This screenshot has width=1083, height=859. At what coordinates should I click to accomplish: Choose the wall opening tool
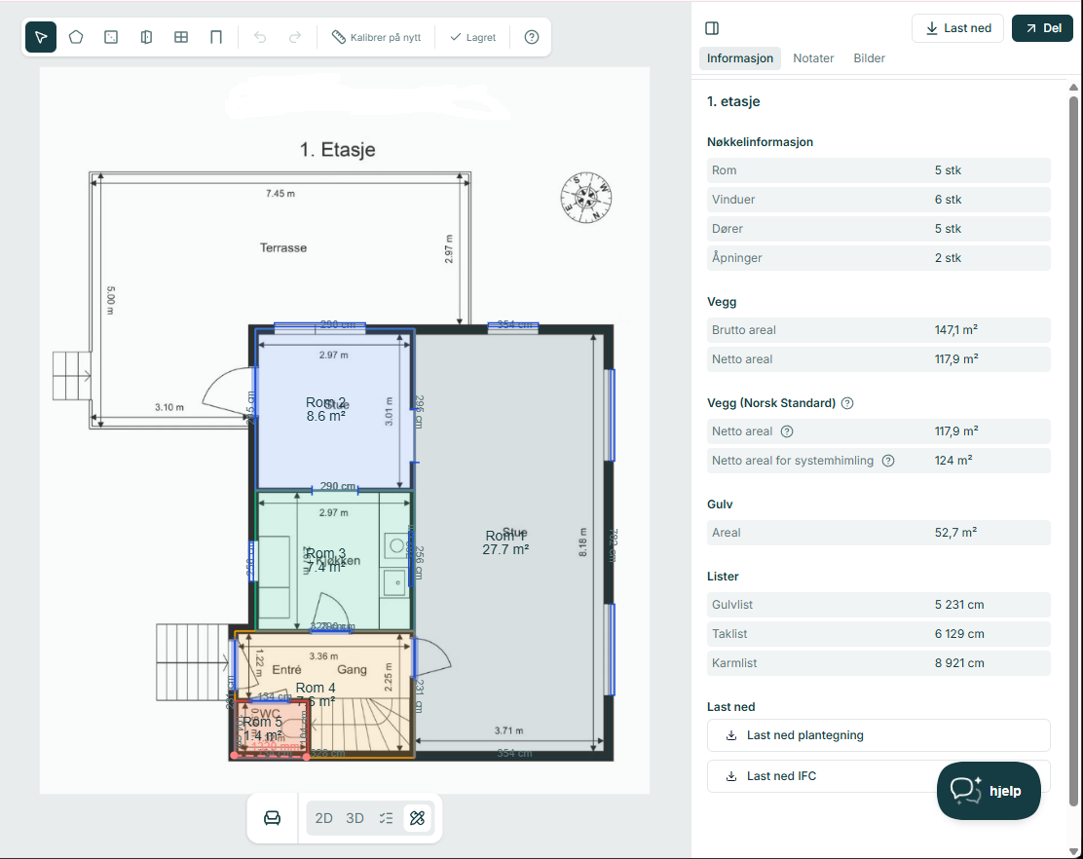point(215,37)
